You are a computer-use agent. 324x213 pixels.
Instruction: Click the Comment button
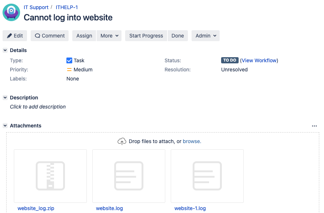(50, 36)
